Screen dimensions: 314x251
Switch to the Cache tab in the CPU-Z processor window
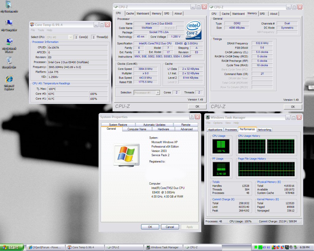click(x=130, y=13)
